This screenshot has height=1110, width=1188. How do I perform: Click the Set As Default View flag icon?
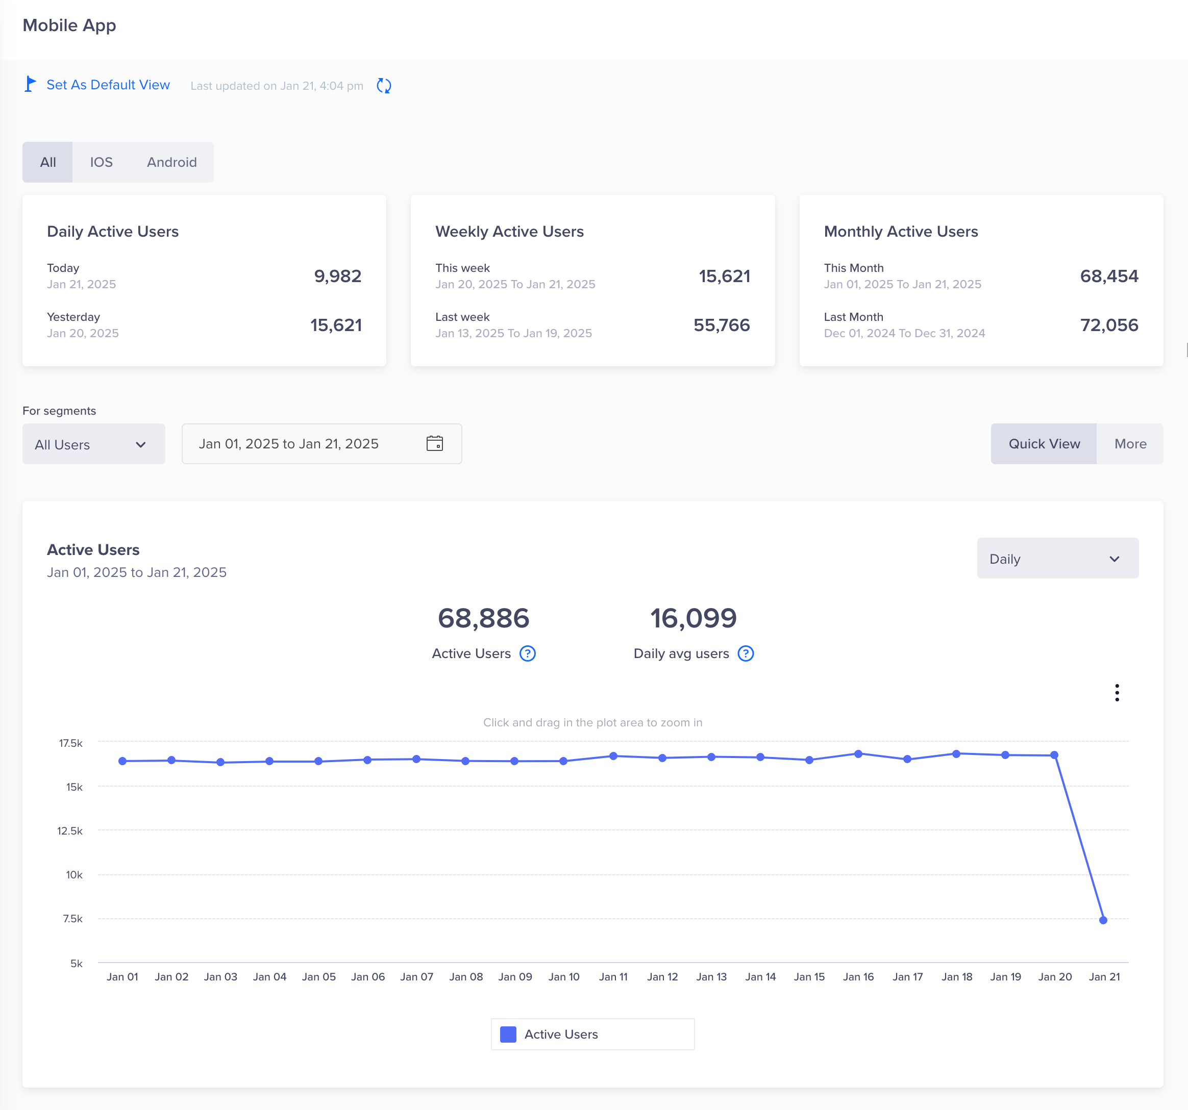[x=30, y=85]
